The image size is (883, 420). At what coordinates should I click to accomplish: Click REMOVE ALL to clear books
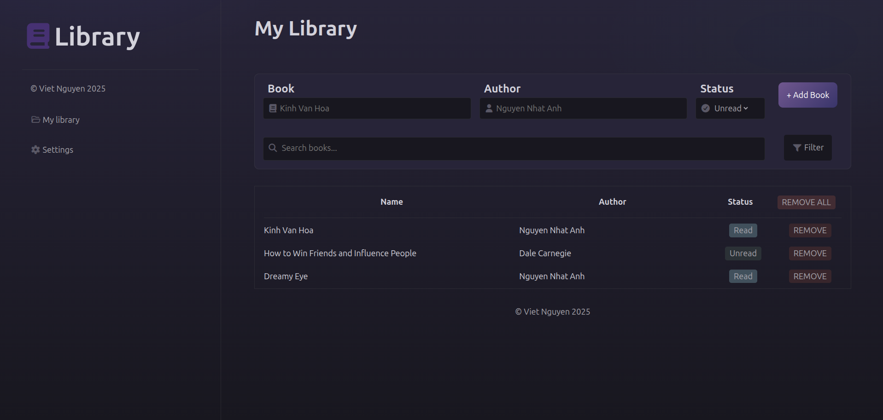(x=806, y=202)
